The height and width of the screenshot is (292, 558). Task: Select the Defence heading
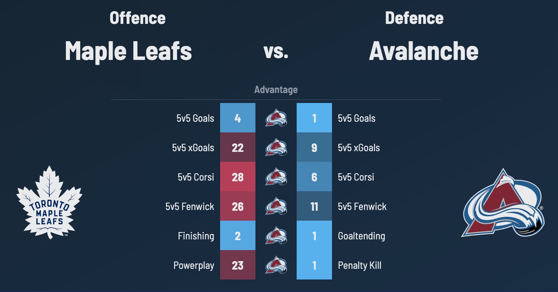414,18
